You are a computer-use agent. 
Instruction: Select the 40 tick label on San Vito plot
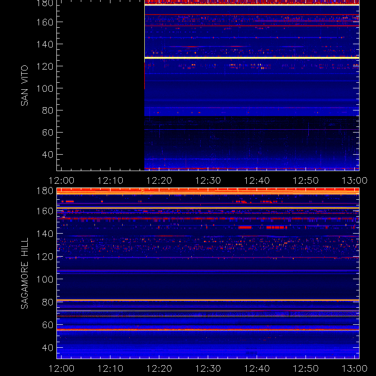(x=47, y=155)
